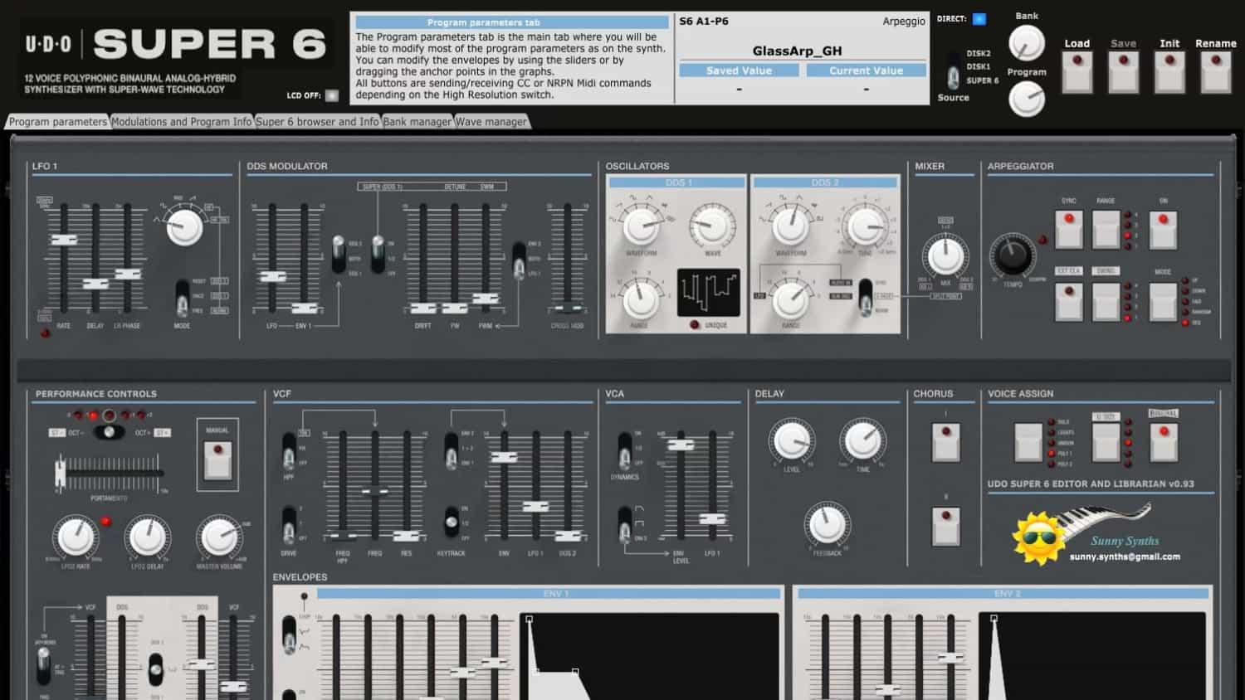Click the Current Value header
The image size is (1245, 700).
[x=866, y=70]
